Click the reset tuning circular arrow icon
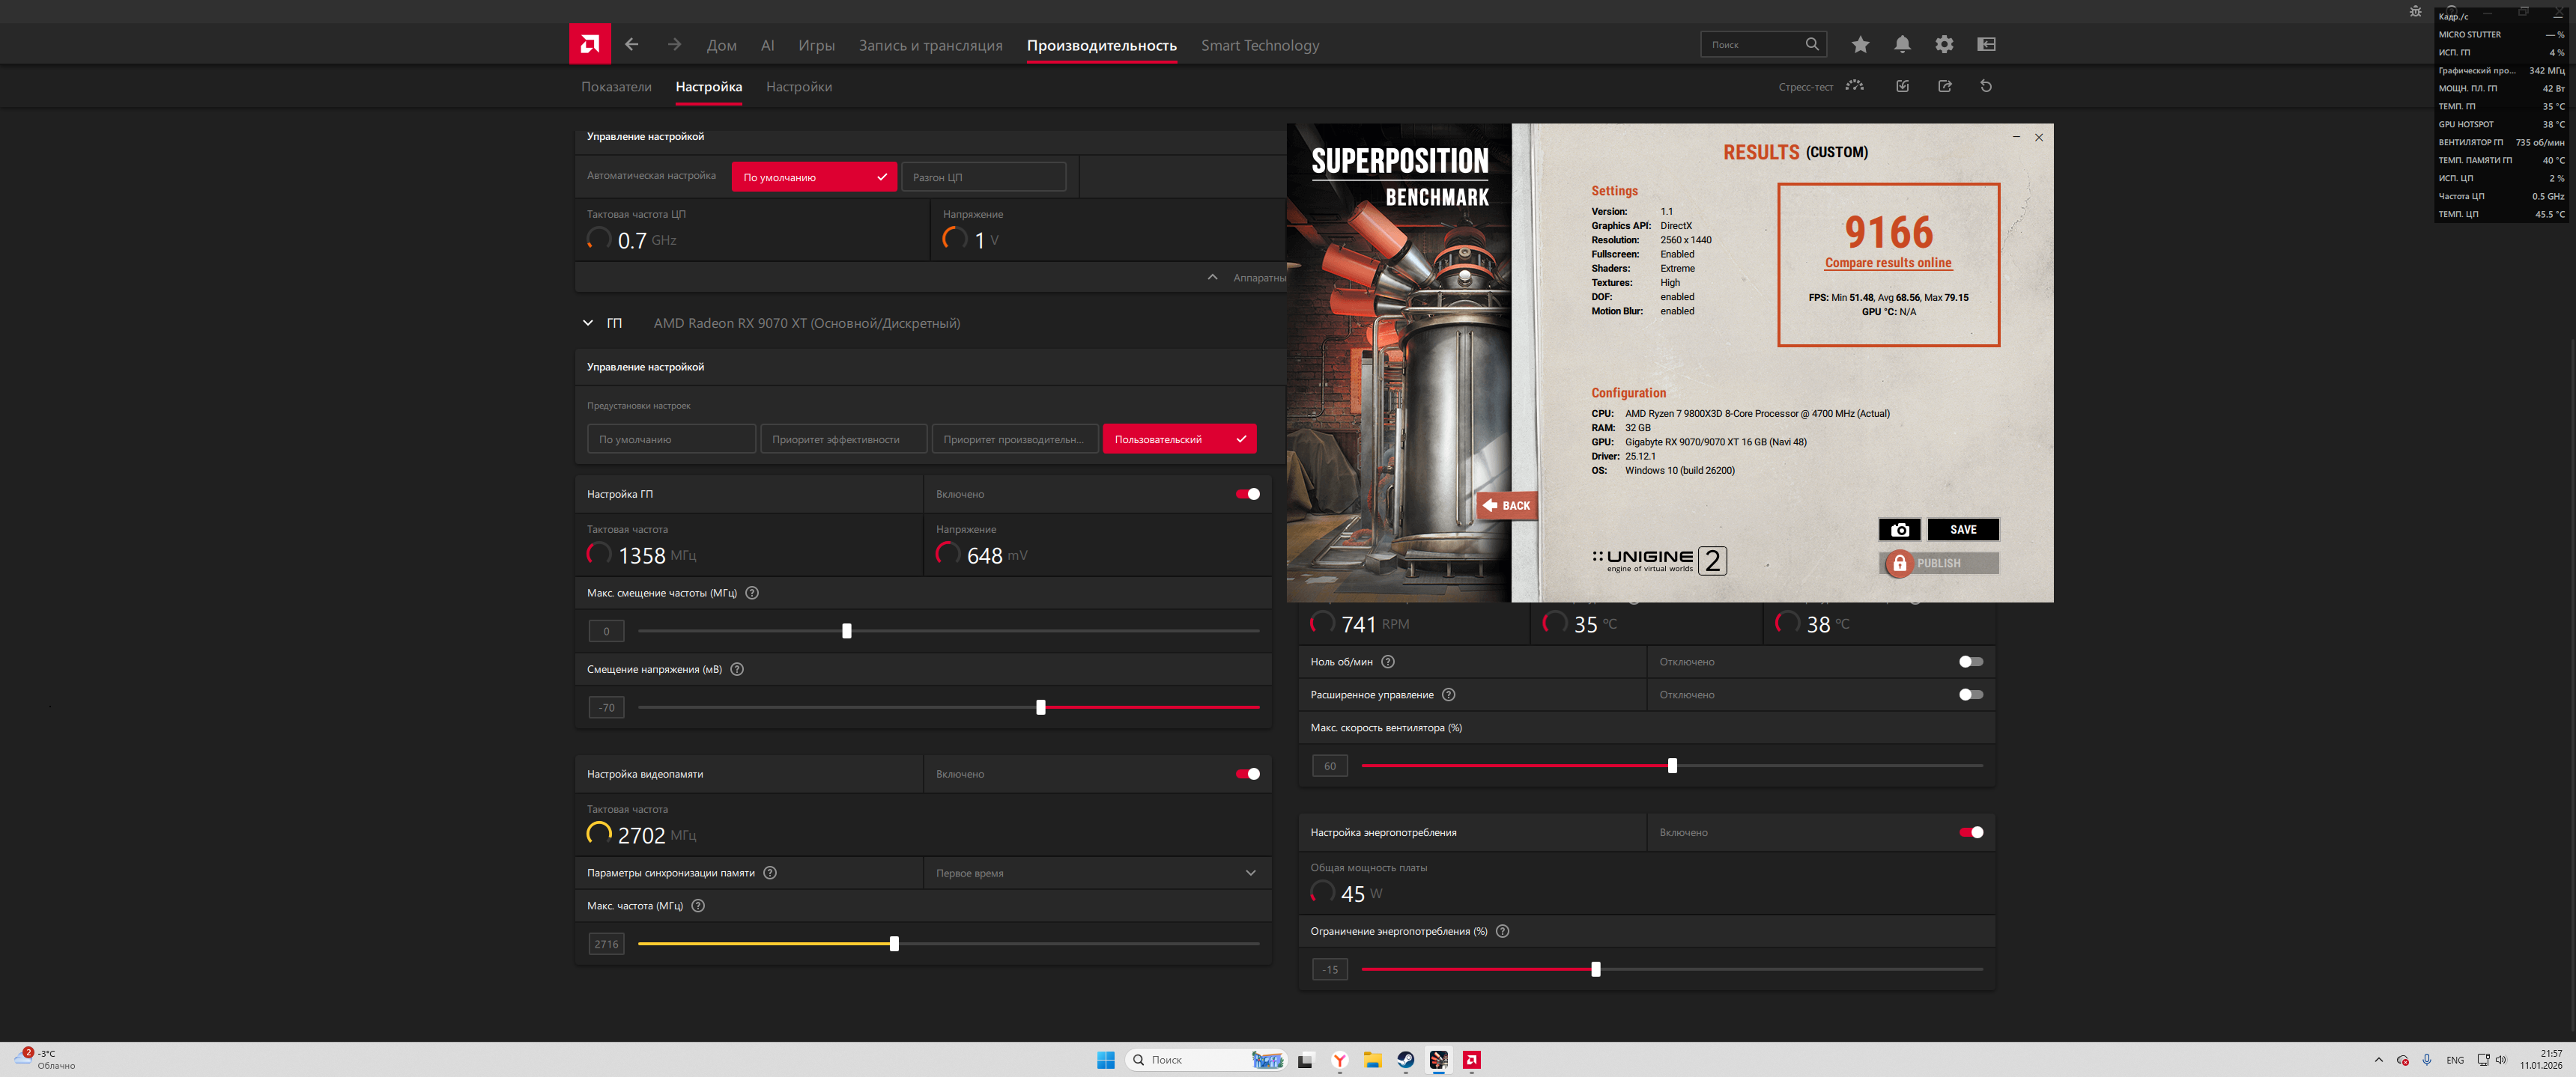 pyautogui.click(x=1985, y=86)
